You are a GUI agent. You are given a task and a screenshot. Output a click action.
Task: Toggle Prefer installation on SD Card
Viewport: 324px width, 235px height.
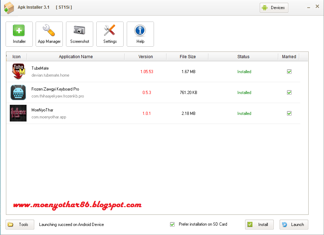pyautogui.click(x=172, y=224)
